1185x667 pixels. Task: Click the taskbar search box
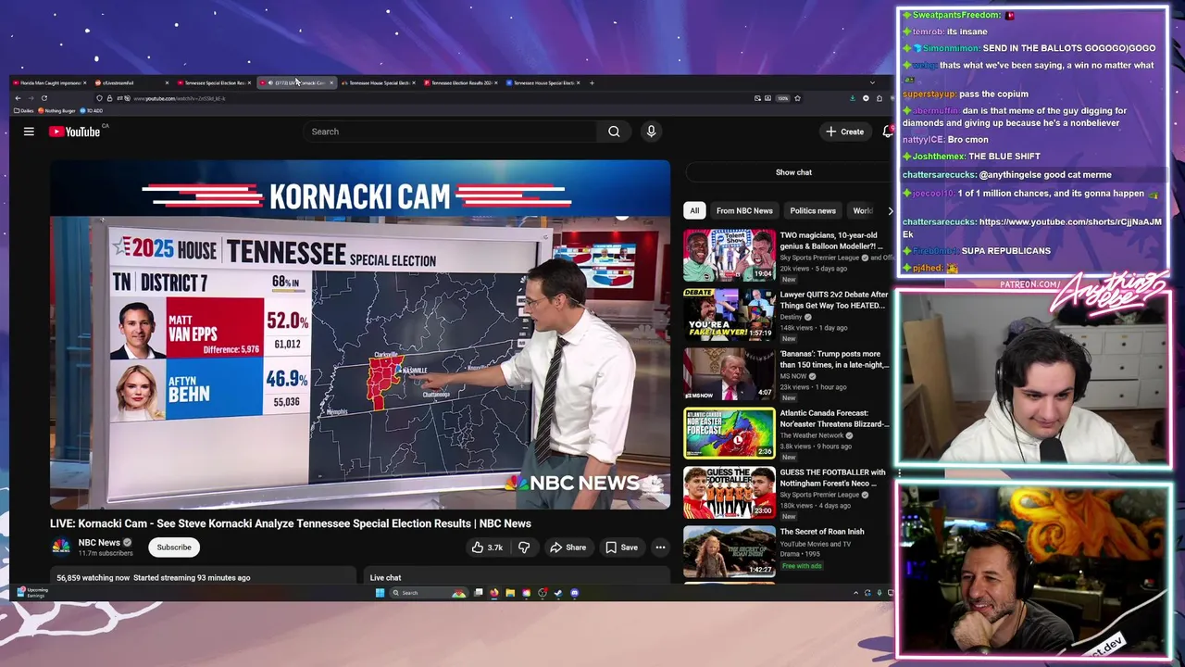tap(429, 593)
